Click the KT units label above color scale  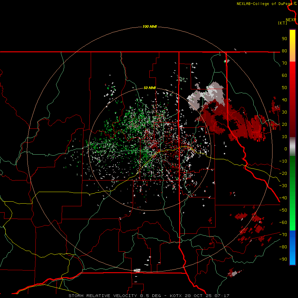[x=282, y=23]
